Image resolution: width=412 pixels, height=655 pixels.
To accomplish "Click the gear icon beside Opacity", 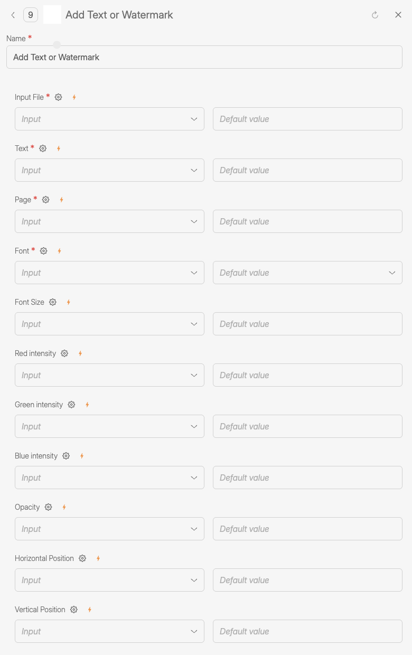I will [48, 507].
